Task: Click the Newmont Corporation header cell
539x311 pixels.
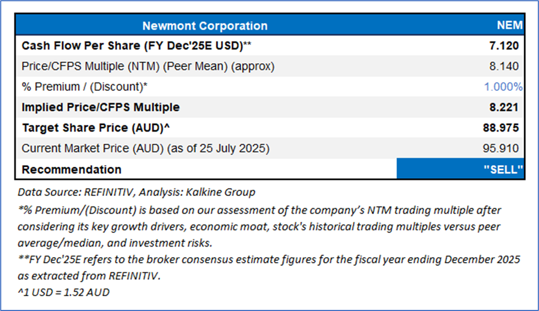Action: coord(205,26)
